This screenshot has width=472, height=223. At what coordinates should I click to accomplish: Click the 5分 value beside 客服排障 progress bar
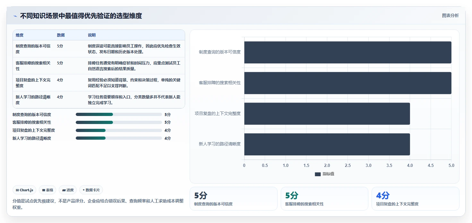tap(167, 122)
